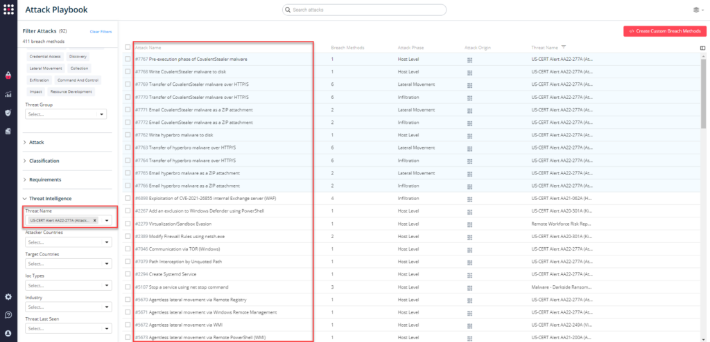
Task: Click Create Custom Breach Methods button
Action: click(665, 31)
